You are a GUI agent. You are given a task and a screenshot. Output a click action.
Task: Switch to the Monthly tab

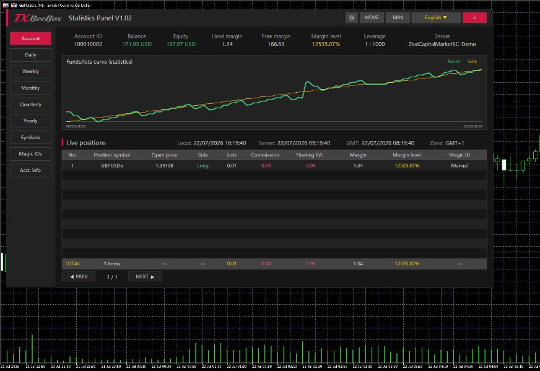[x=30, y=88]
